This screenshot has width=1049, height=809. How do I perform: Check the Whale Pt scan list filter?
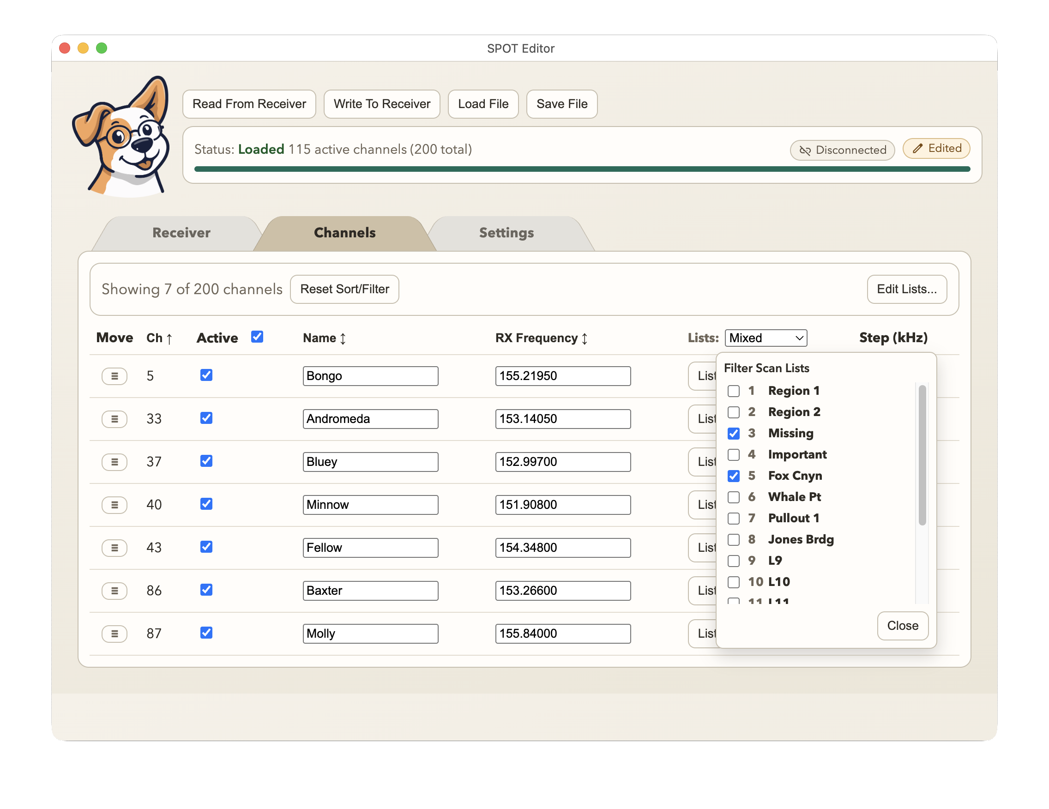coord(734,497)
